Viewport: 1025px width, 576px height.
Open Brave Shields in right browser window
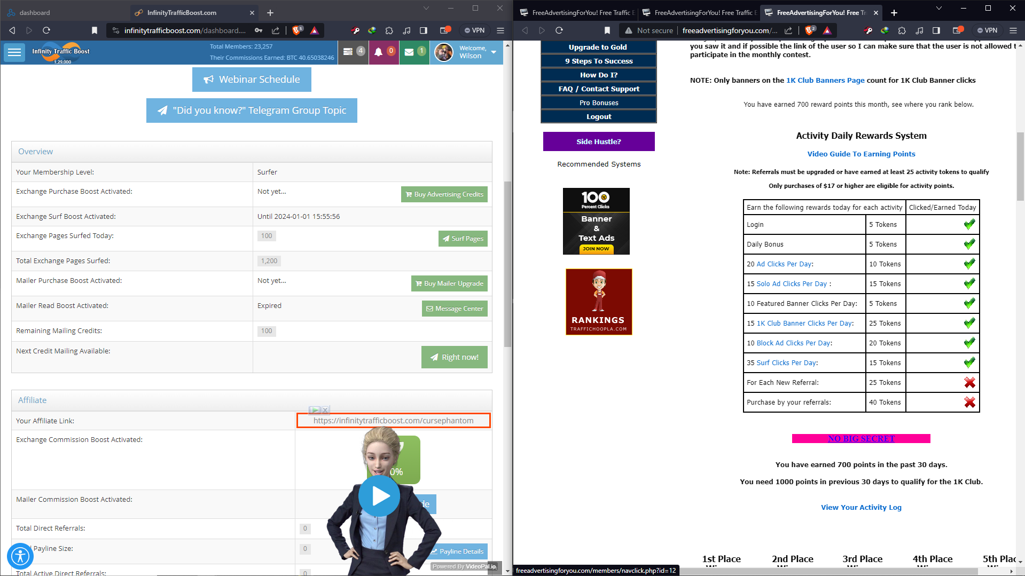tap(810, 30)
